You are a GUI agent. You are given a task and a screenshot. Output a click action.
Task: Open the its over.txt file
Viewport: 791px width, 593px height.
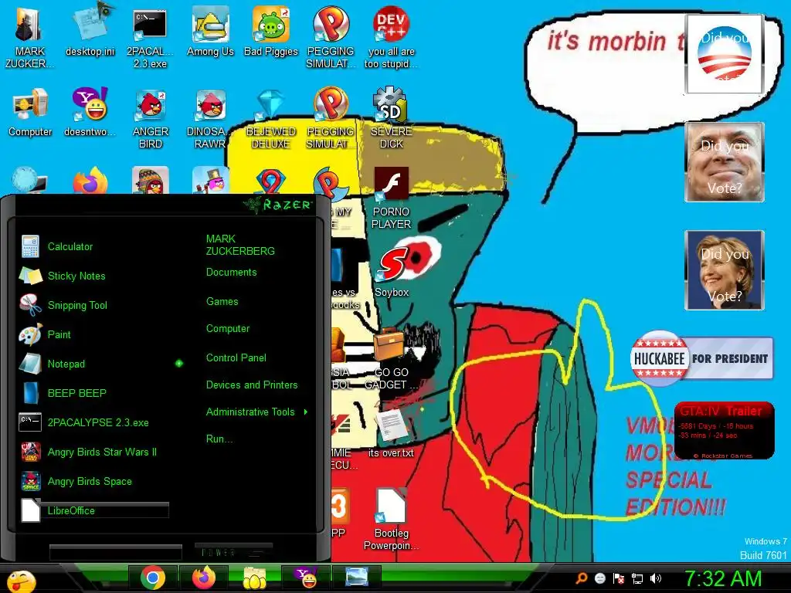click(x=391, y=432)
